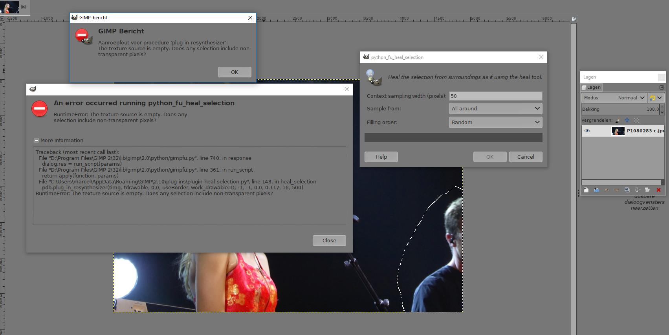
Task: Open the Lagen tab configuration menu
Action: 662,87
